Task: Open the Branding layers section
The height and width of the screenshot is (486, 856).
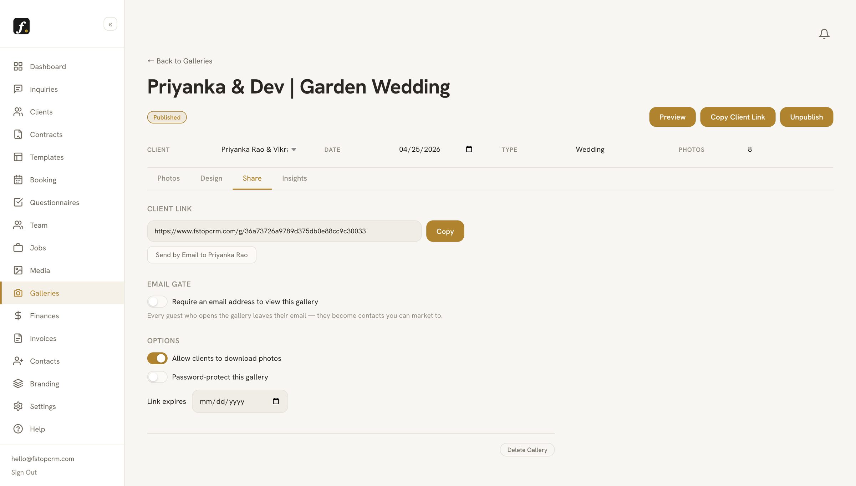Action: 18,384
